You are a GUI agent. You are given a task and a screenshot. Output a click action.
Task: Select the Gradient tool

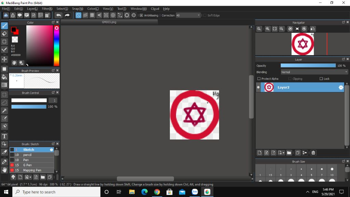coord(4,85)
